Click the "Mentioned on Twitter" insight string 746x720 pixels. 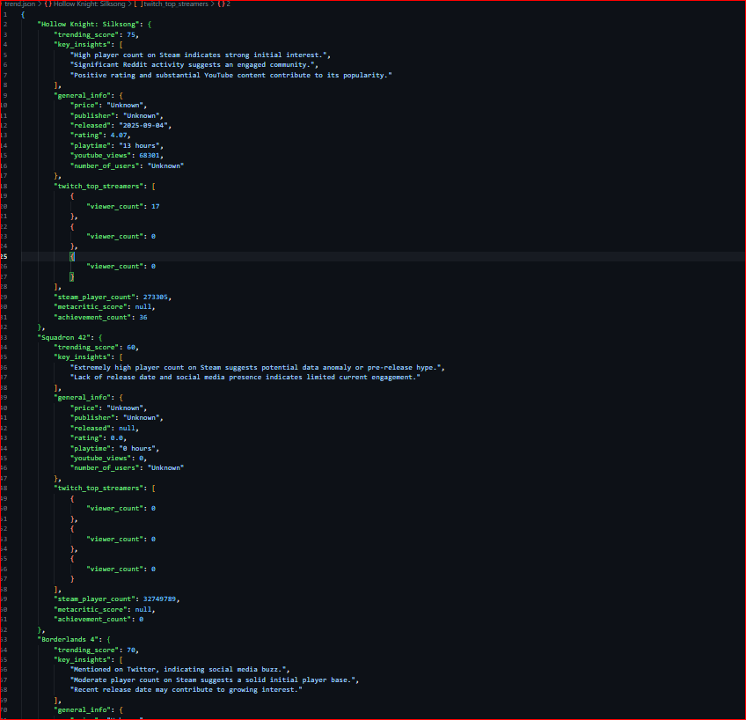point(179,670)
